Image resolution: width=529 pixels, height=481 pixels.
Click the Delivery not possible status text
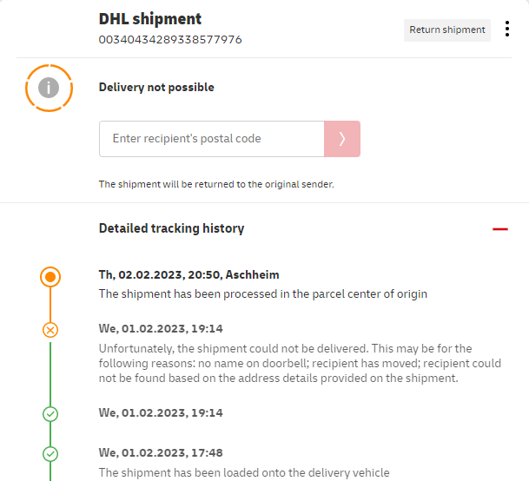[x=156, y=88]
